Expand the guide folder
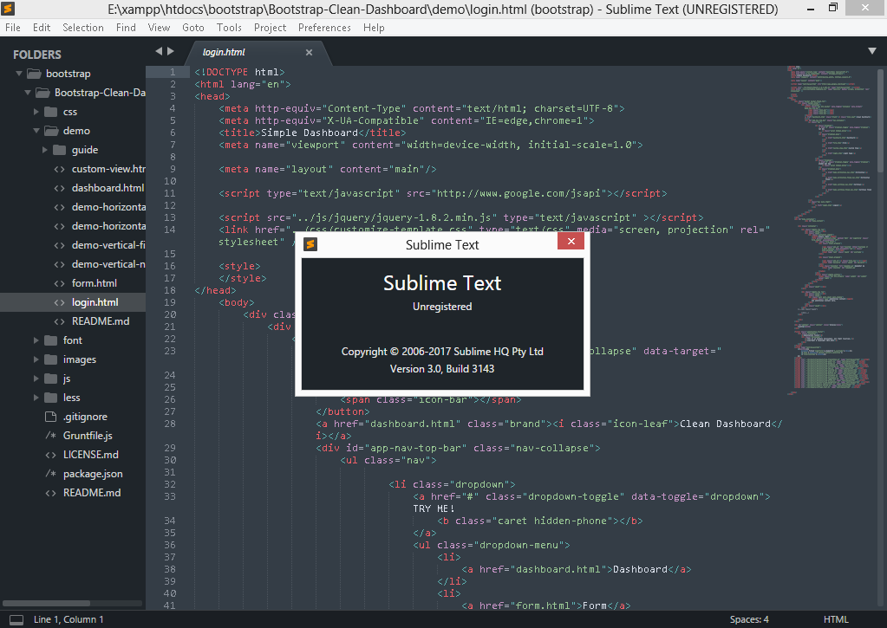The height and width of the screenshot is (628, 887). [46, 150]
